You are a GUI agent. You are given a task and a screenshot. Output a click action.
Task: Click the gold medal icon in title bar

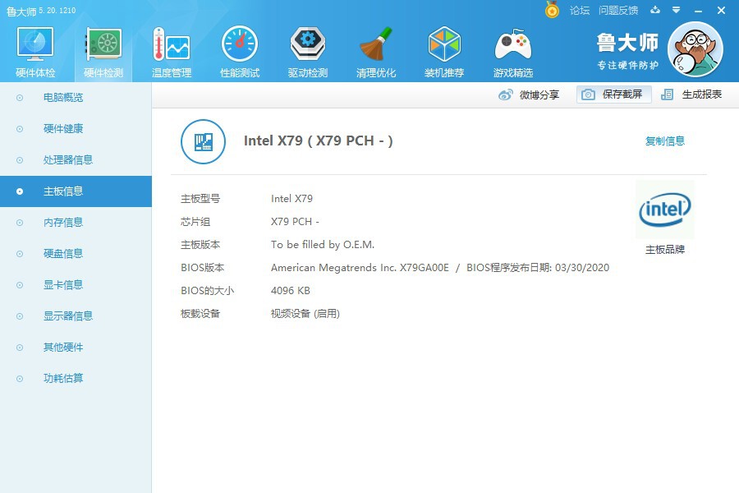coord(552,9)
